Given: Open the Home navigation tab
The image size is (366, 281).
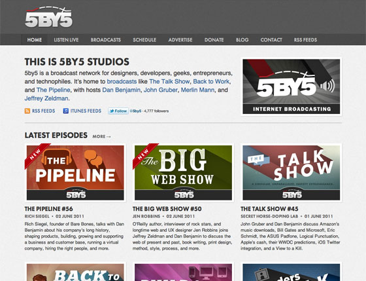Looking at the screenshot, I should tap(35, 40).
